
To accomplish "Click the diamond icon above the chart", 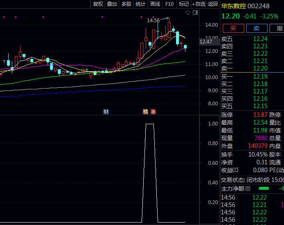I will pyautogui.click(x=188, y=13).
